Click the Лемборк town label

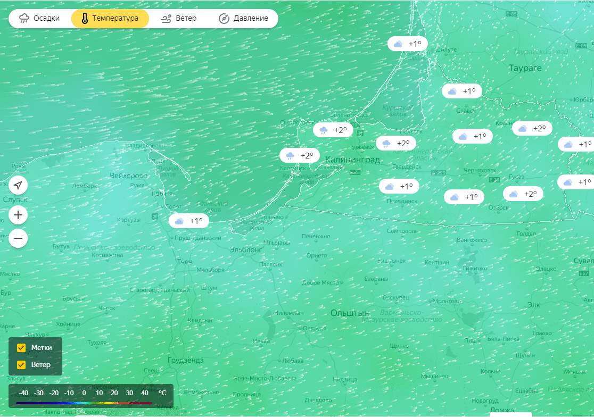[85, 186]
